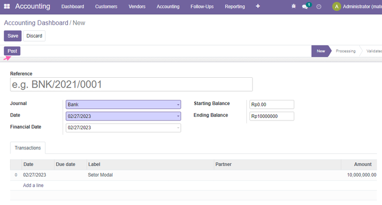382x205 pixels.
Task: Click the Accounting app title
Action: click(33, 6)
